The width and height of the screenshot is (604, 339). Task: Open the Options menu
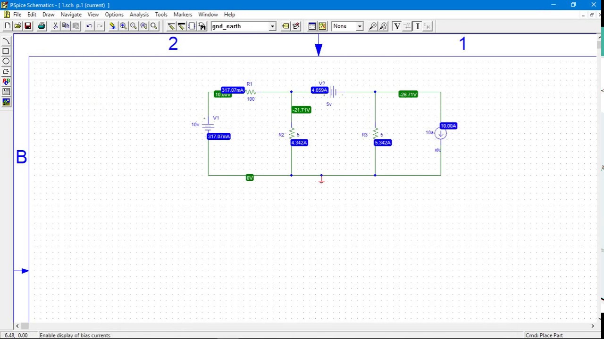coord(114,15)
